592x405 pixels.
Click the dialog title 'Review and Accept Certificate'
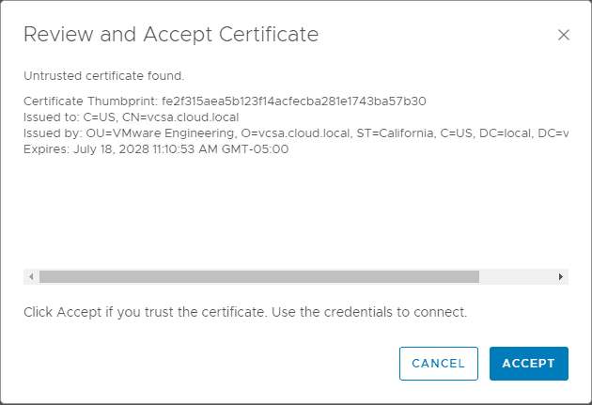(170, 35)
